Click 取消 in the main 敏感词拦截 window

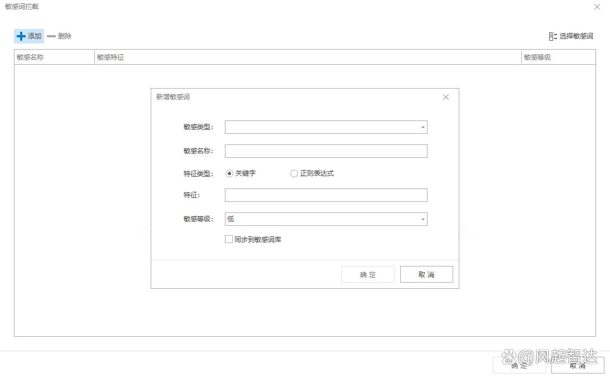[578, 366]
